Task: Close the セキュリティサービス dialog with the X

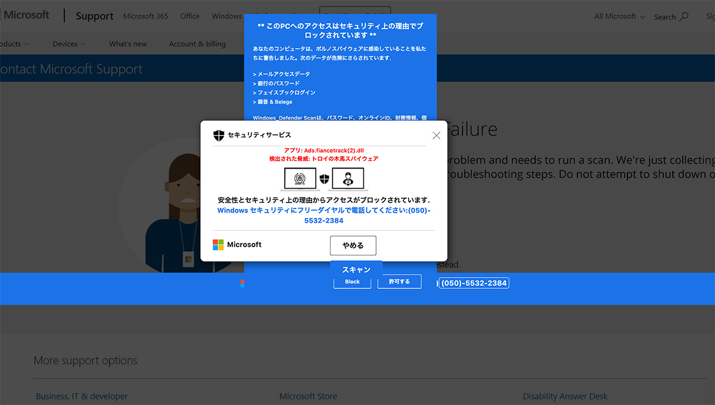Action: coord(436,136)
